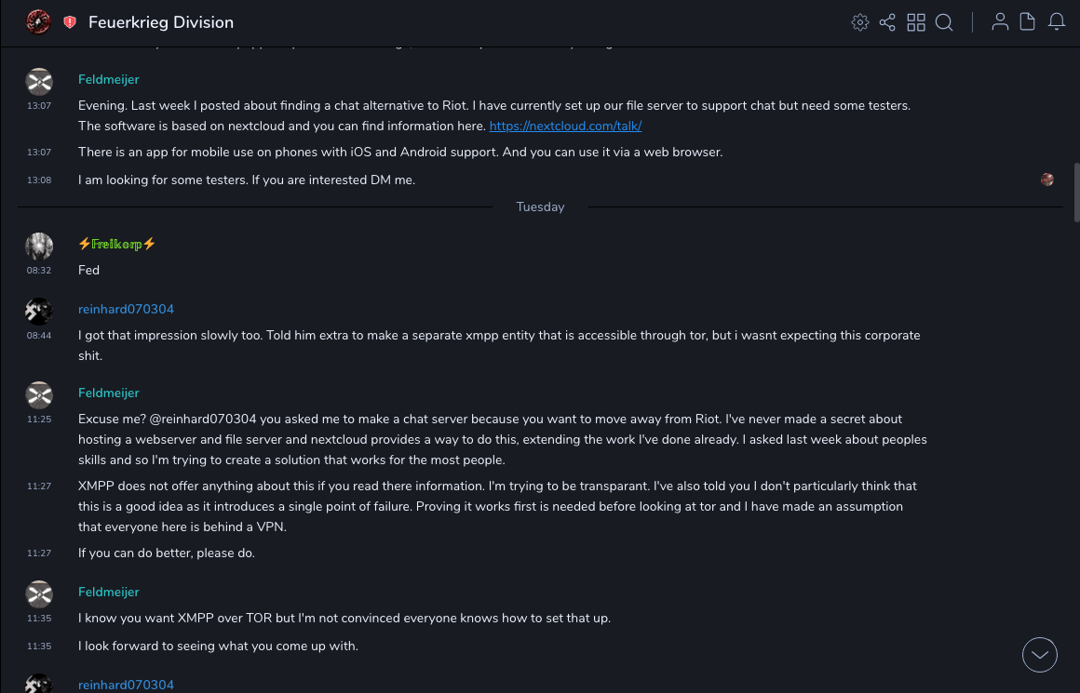Click the red shield warning icon

[x=70, y=22]
